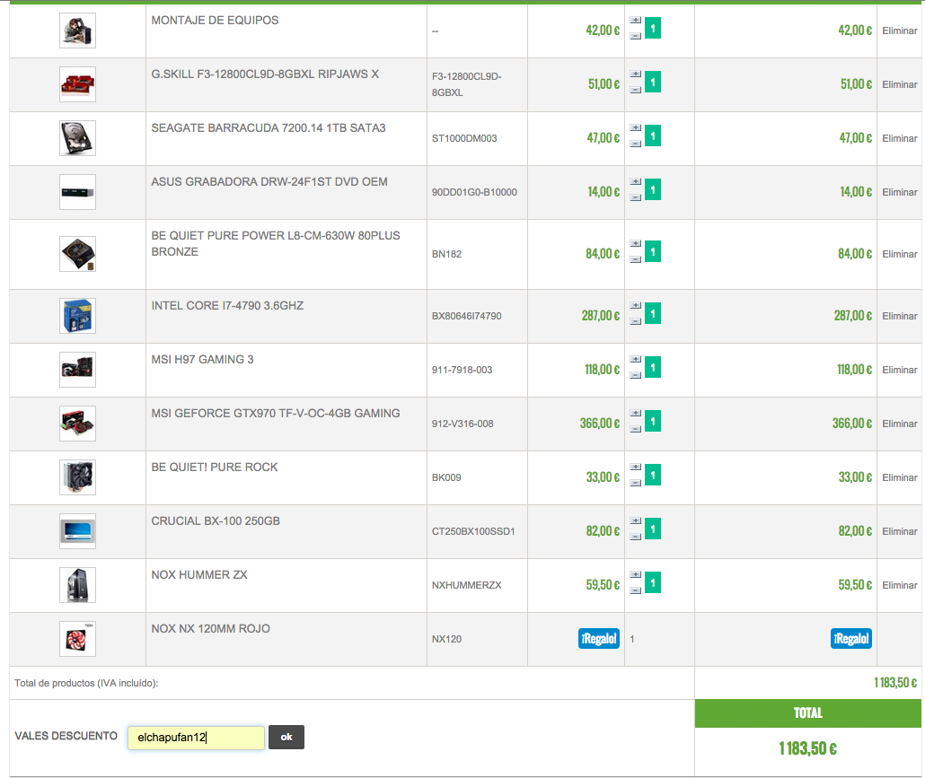Decrease quantity of MONTAJE DE EQUIPOS
This screenshot has height=778, width=925.
(x=635, y=36)
